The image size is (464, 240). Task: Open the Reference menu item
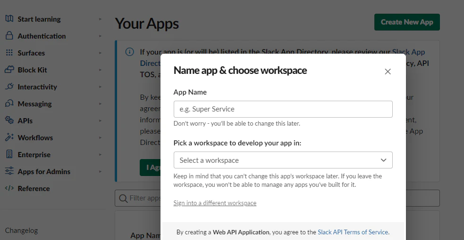point(34,188)
